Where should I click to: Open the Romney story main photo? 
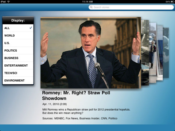click(91, 53)
